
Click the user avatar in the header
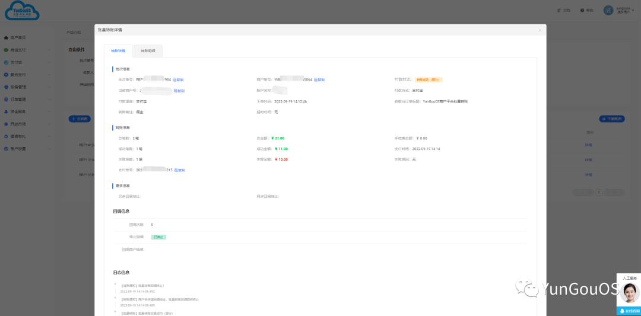tap(608, 10)
